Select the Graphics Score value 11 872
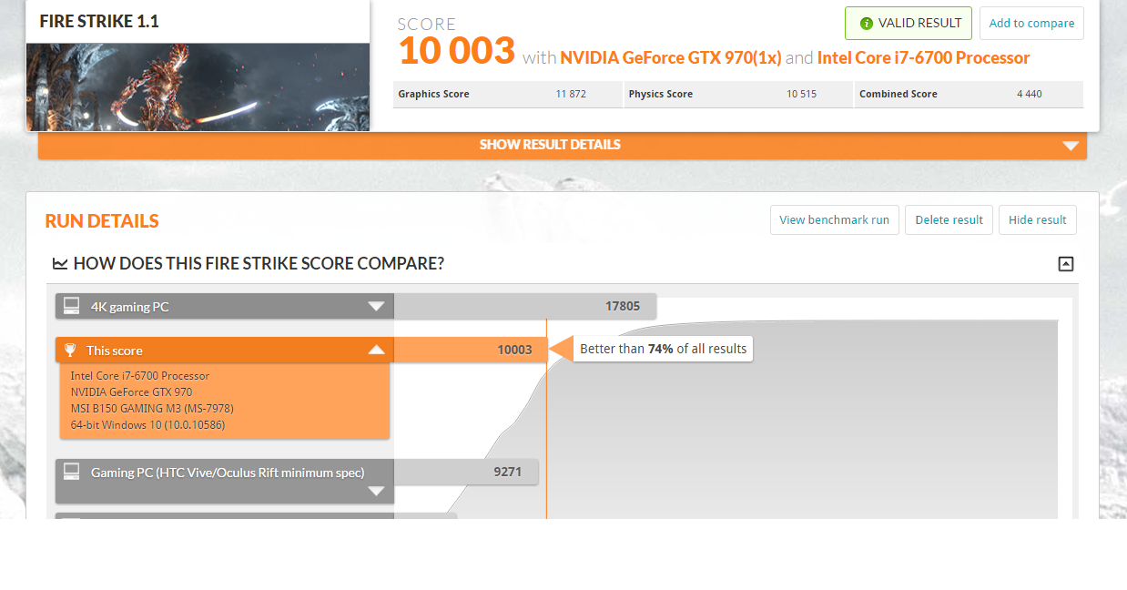 coord(571,94)
